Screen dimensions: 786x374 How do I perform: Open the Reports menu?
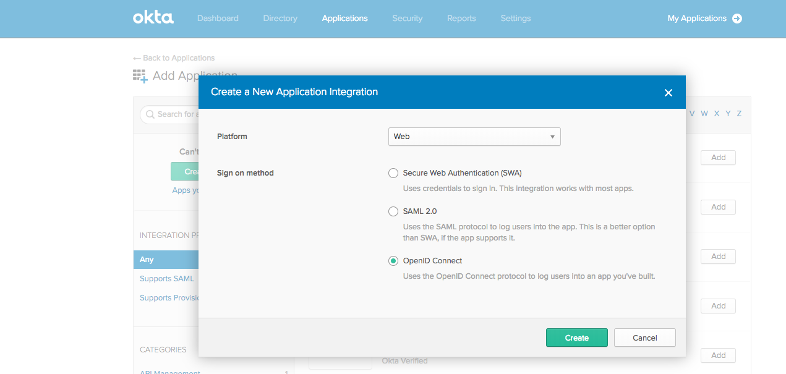461,19
